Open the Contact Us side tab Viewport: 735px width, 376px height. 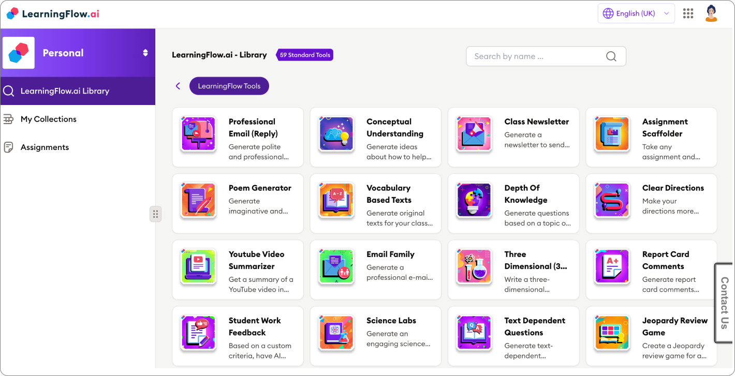(725, 303)
